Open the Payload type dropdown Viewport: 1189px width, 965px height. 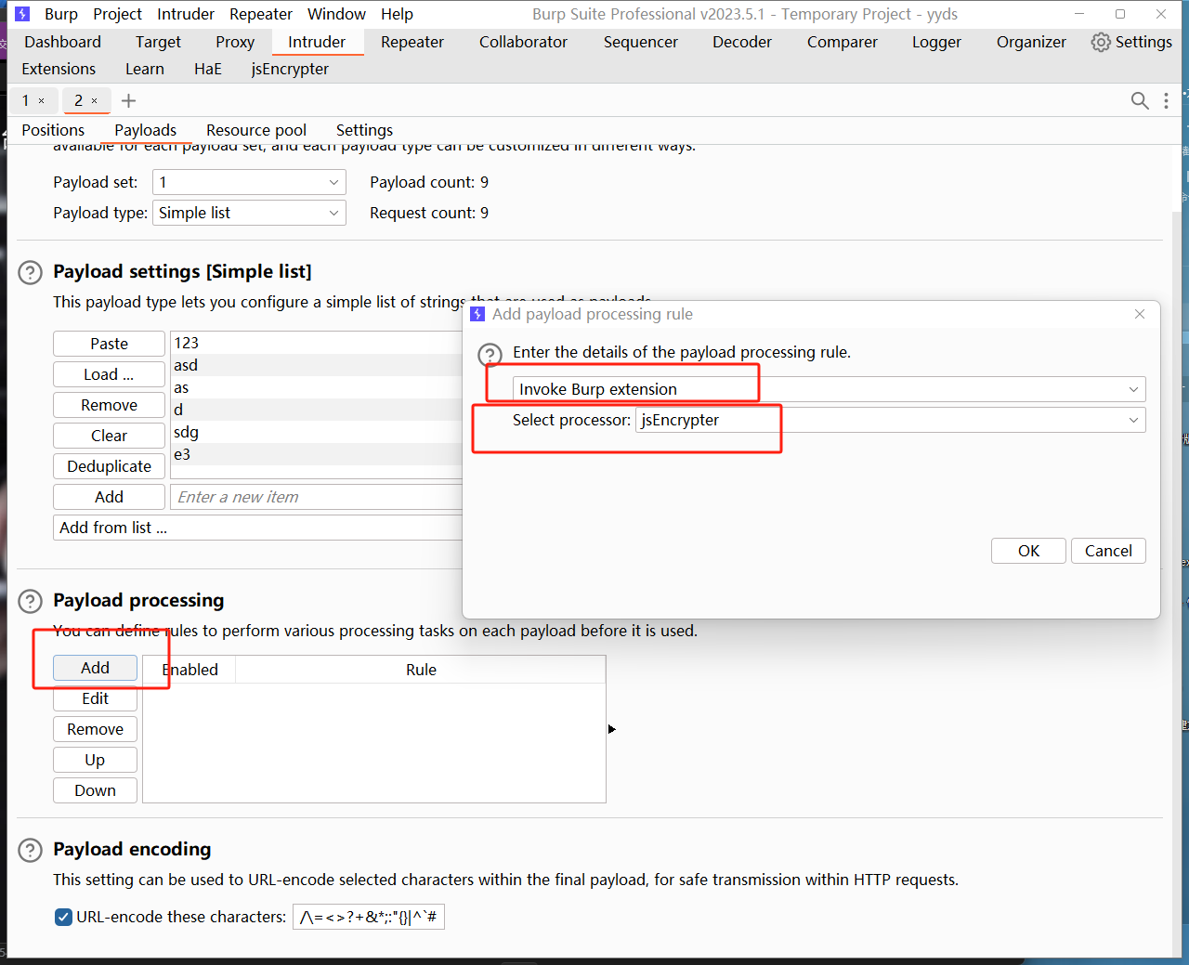coord(249,213)
